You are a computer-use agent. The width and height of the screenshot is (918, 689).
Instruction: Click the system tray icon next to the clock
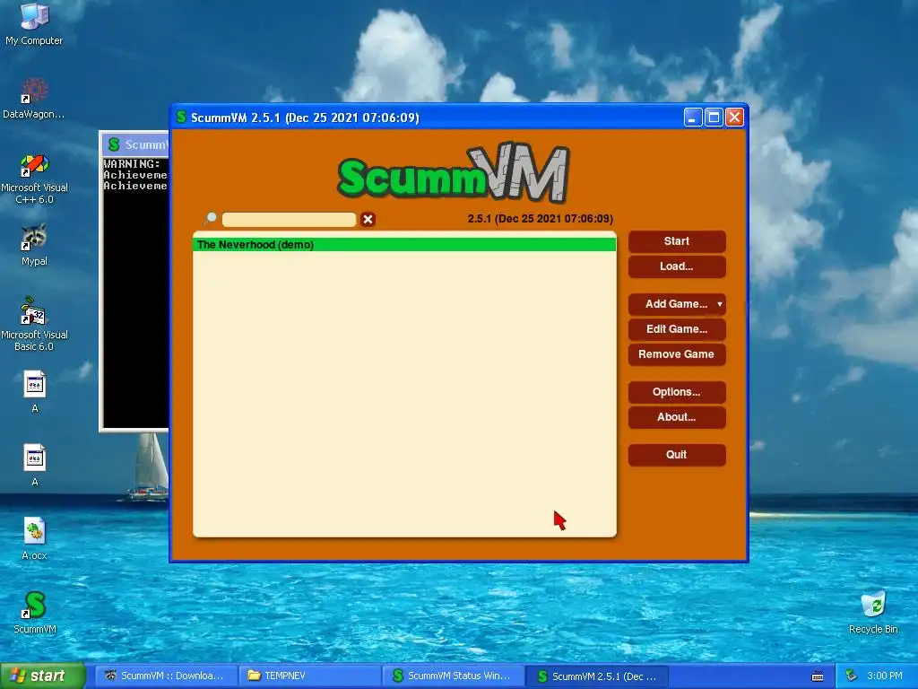coord(851,676)
